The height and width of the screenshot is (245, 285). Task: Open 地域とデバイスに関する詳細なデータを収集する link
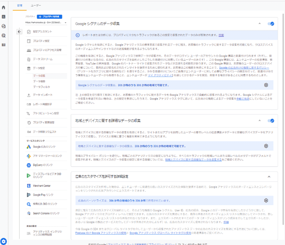click(193, 160)
